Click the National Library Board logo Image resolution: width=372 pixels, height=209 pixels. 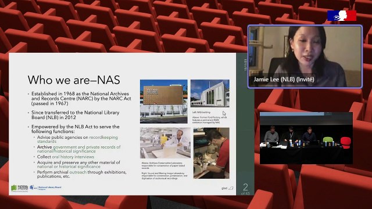45,188
